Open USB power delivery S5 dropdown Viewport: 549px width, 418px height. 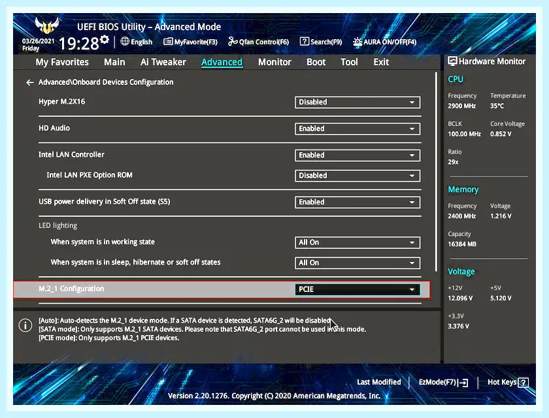tap(358, 202)
